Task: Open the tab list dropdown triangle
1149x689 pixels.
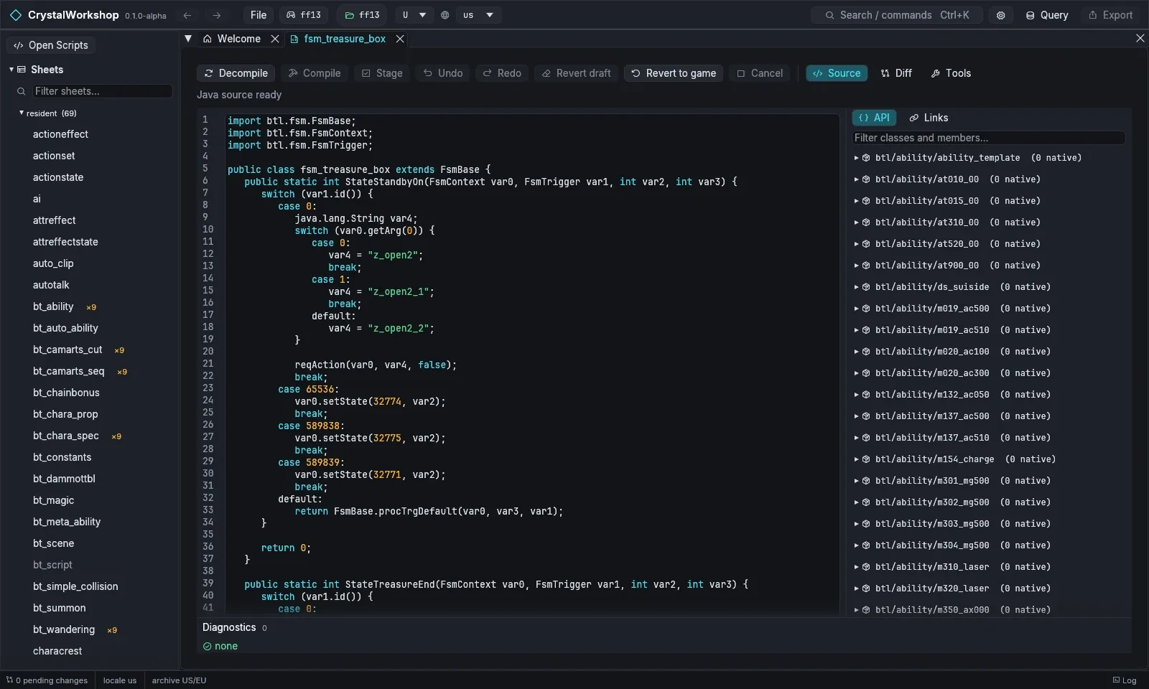Action: (x=188, y=39)
